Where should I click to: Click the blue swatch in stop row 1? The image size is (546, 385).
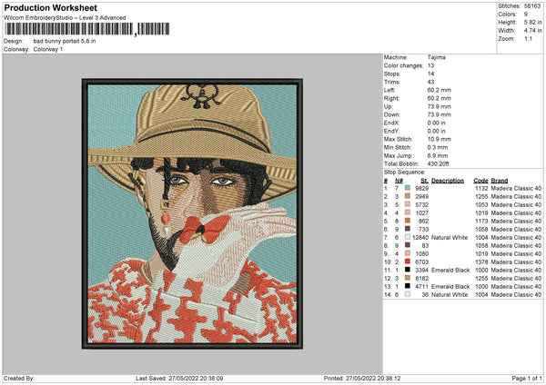click(x=408, y=188)
